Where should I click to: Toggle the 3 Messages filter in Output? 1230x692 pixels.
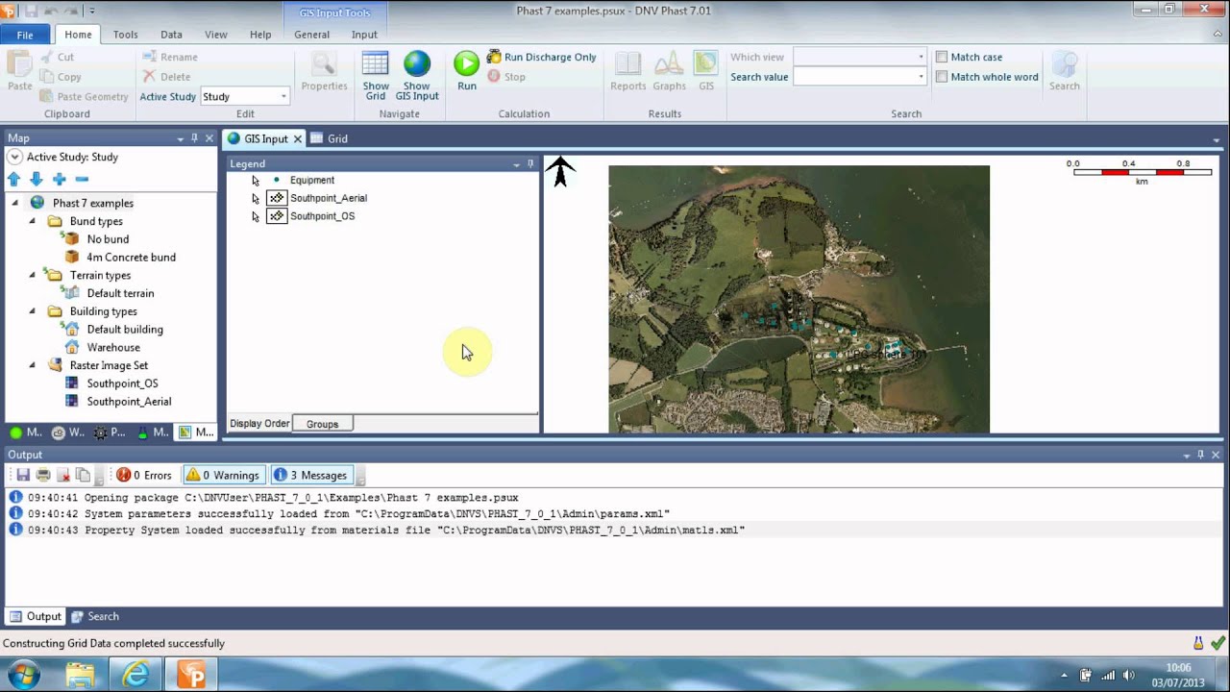coord(311,475)
